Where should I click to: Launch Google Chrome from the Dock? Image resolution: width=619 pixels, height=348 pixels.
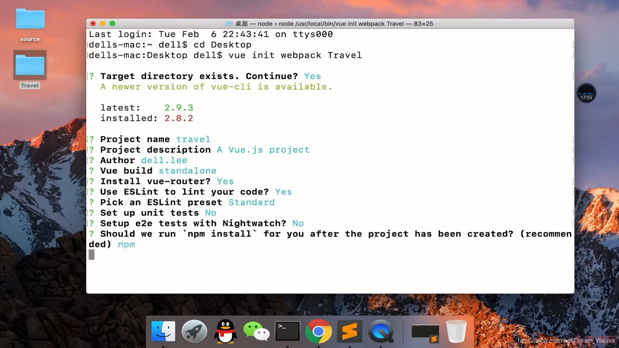[x=318, y=331]
